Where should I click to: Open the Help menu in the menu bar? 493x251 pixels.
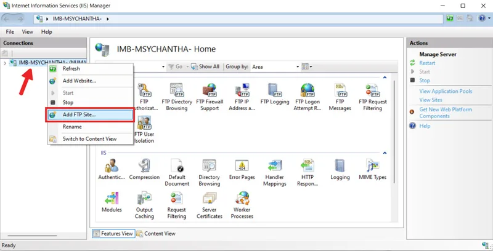click(47, 32)
